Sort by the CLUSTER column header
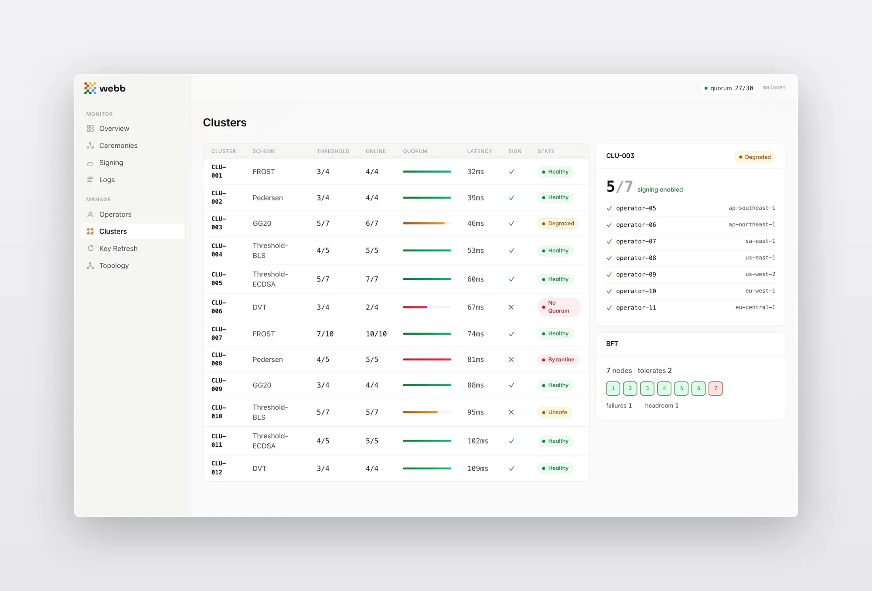Viewport: 872px width, 591px height. (224, 151)
